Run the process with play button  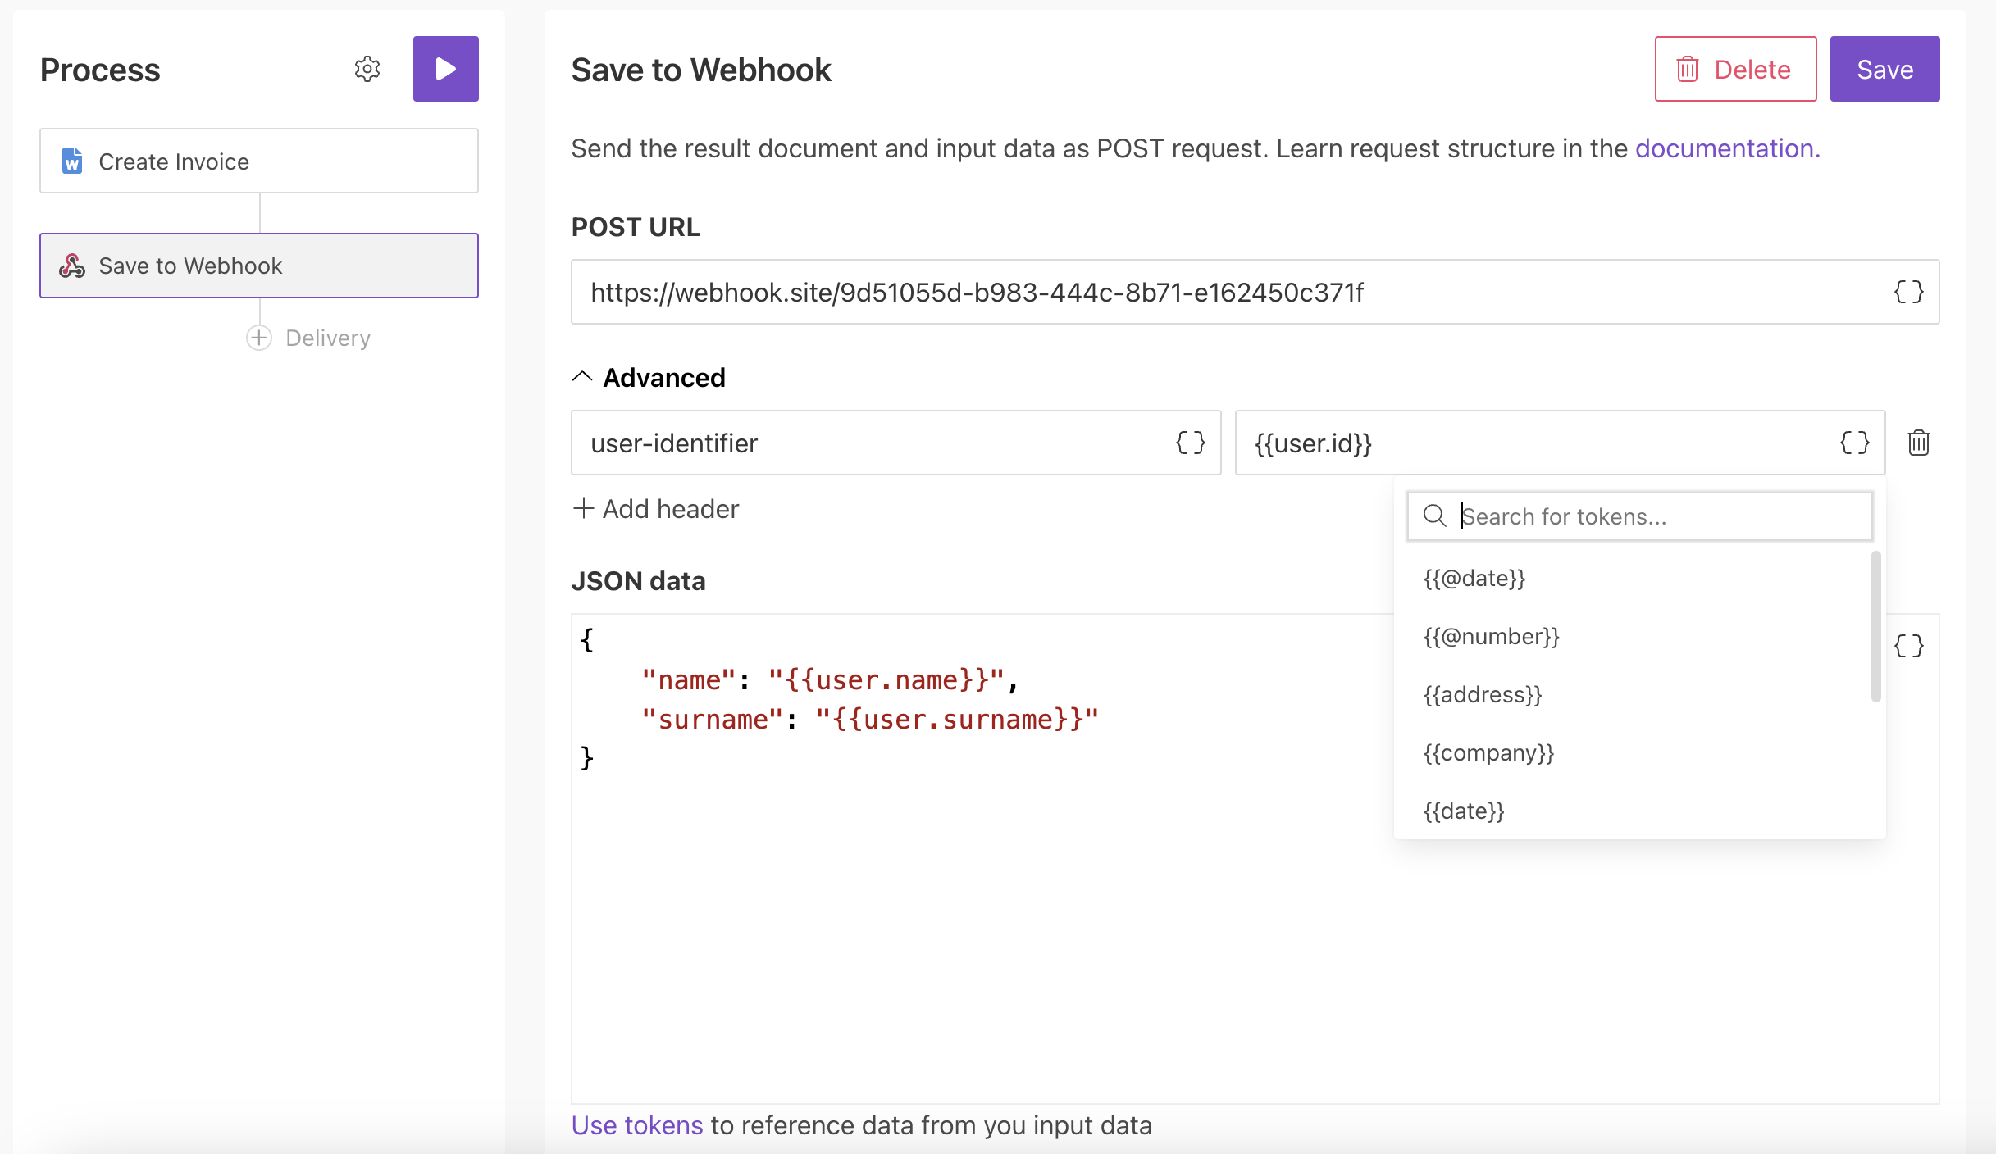pos(445,69)
